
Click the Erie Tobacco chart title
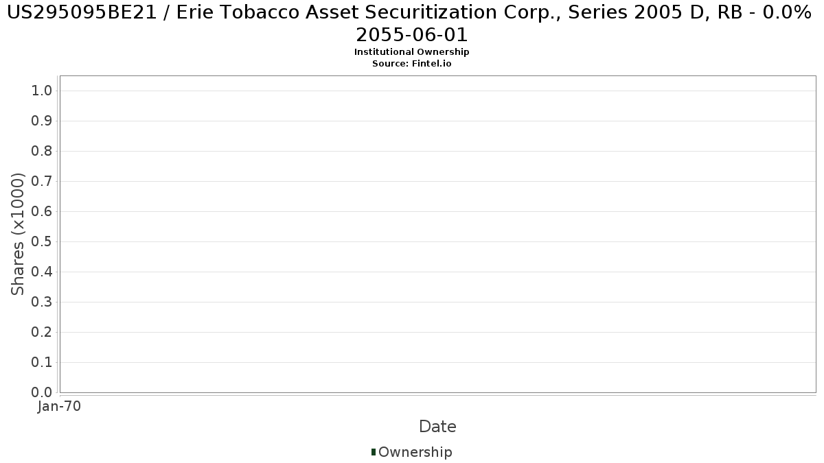[x=412, y=23]
